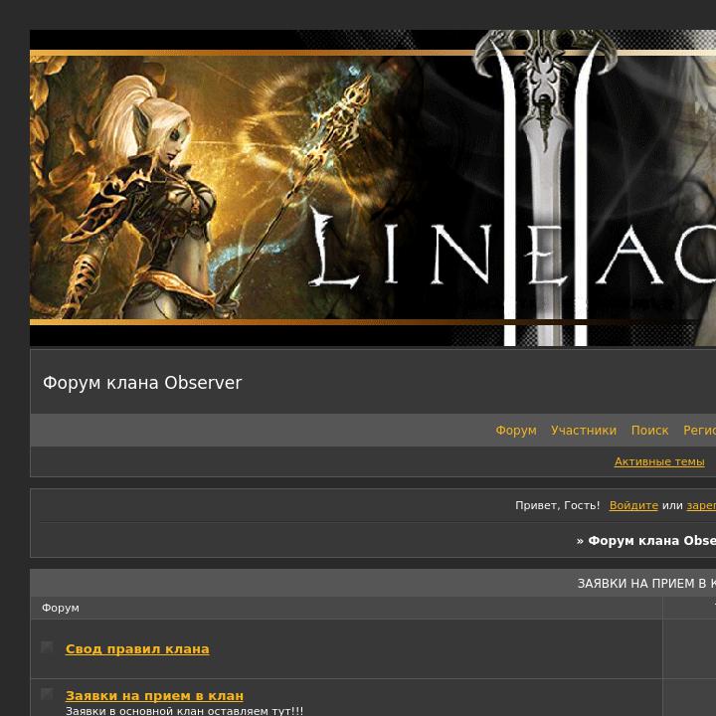716x716 pixels.
Task: Click the Форум column header
Action: coord(61,608)
